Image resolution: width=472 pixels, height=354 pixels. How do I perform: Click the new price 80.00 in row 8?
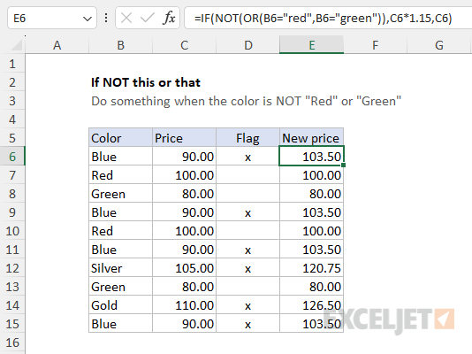[311, 194]
